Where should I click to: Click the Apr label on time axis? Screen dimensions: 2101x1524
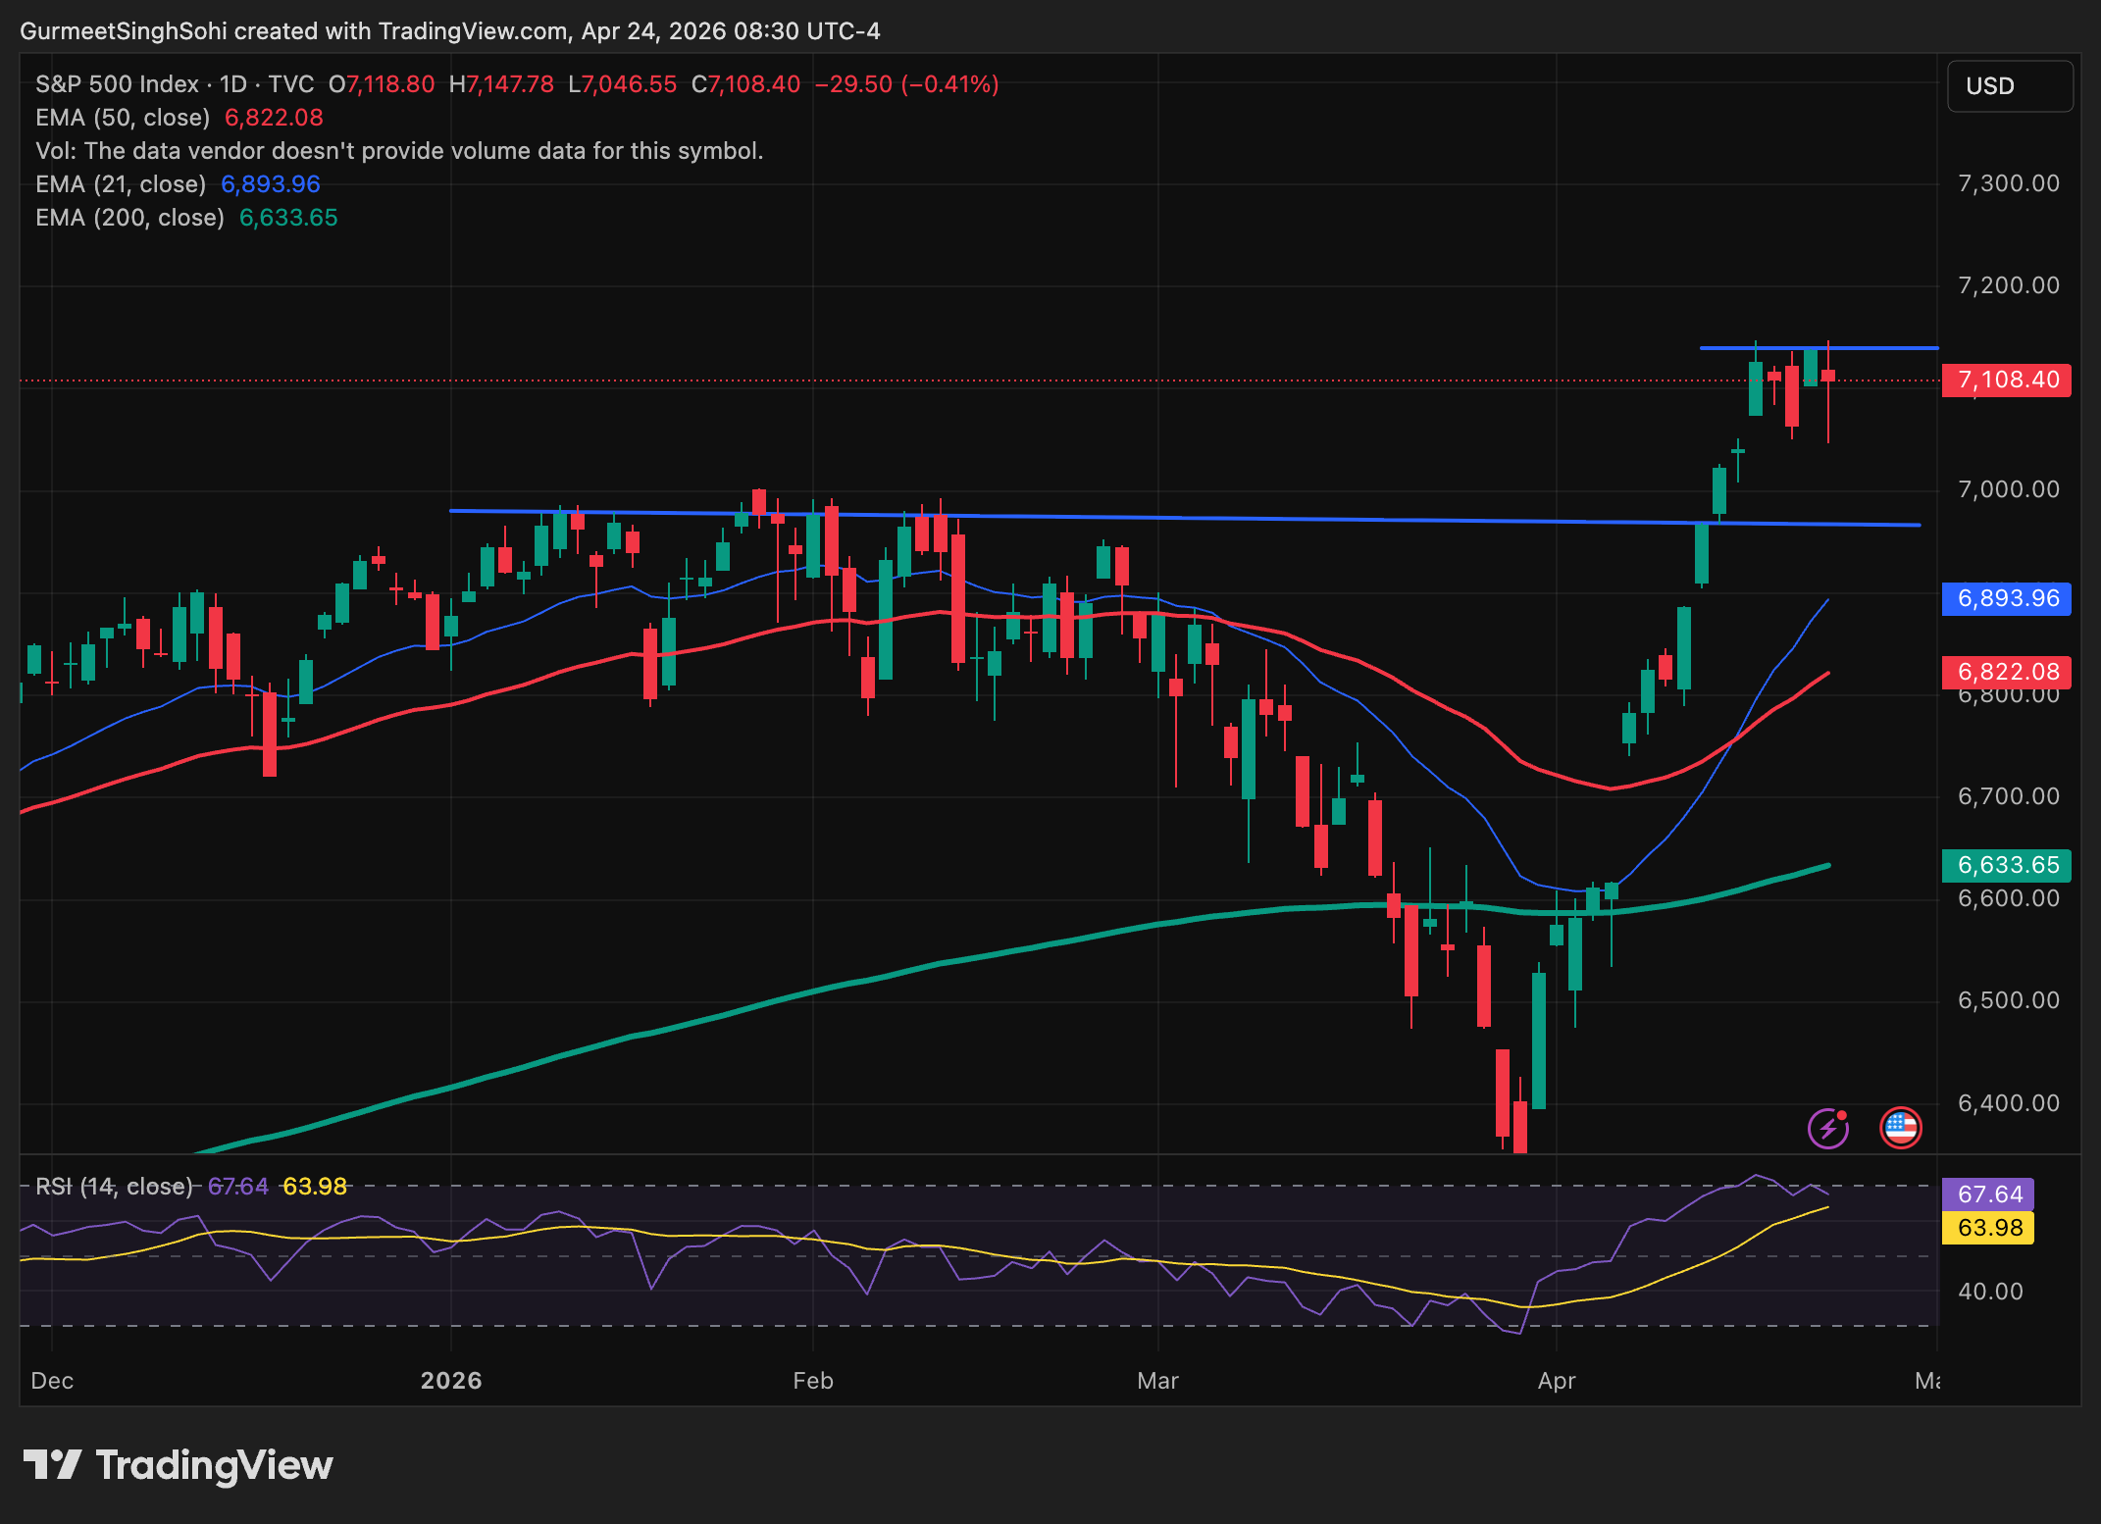tap(1557, 1381)
